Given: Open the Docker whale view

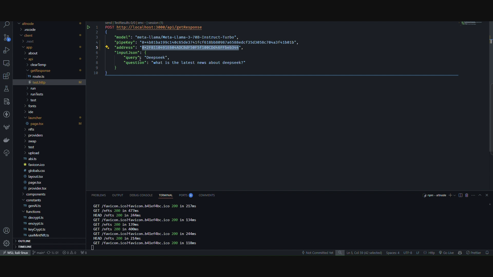Looking at the screenshot, I should [6, 140].
